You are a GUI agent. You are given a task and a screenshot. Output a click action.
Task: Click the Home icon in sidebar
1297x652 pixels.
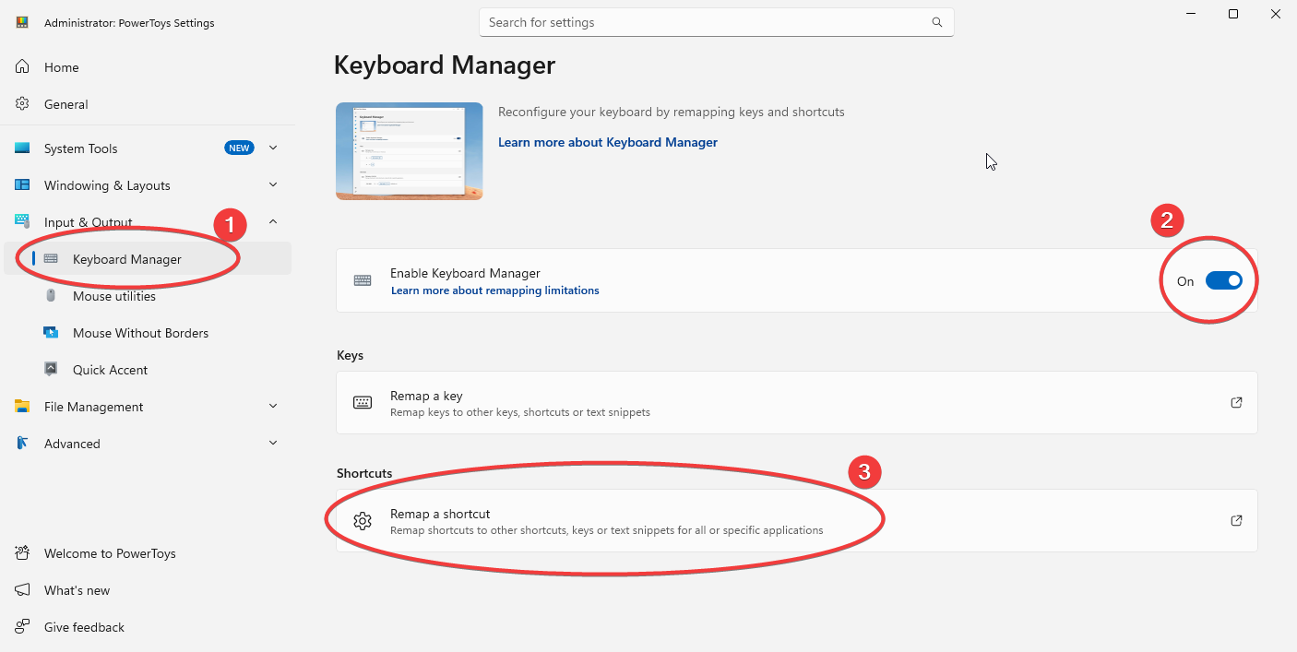23,67
